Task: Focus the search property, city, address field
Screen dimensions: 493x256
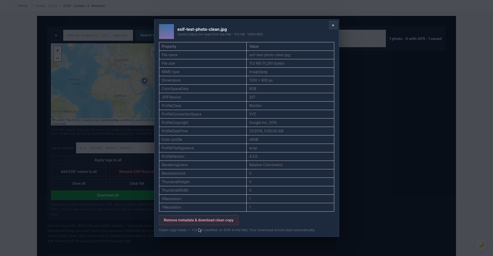Action: pos(98,35)
